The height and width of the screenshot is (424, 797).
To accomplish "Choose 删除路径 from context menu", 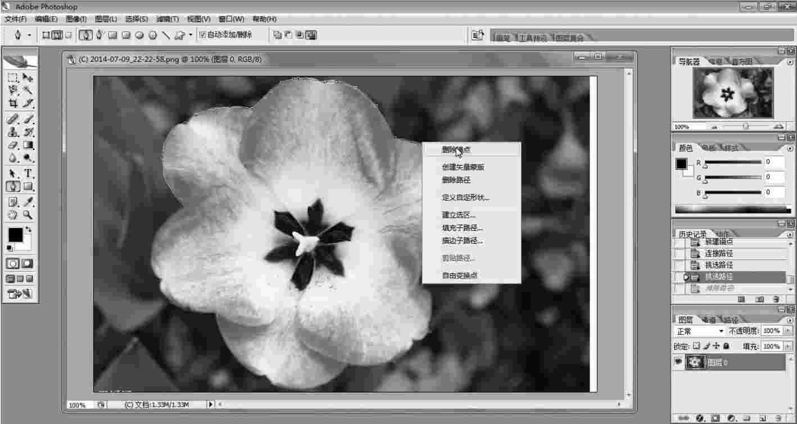I will 456,180.
